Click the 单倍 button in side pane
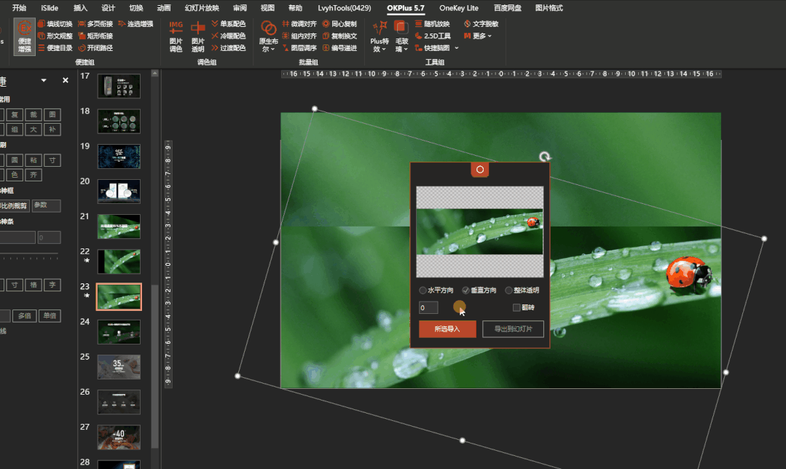The width and height of the screenshot is (786, 469). (50, 315)
